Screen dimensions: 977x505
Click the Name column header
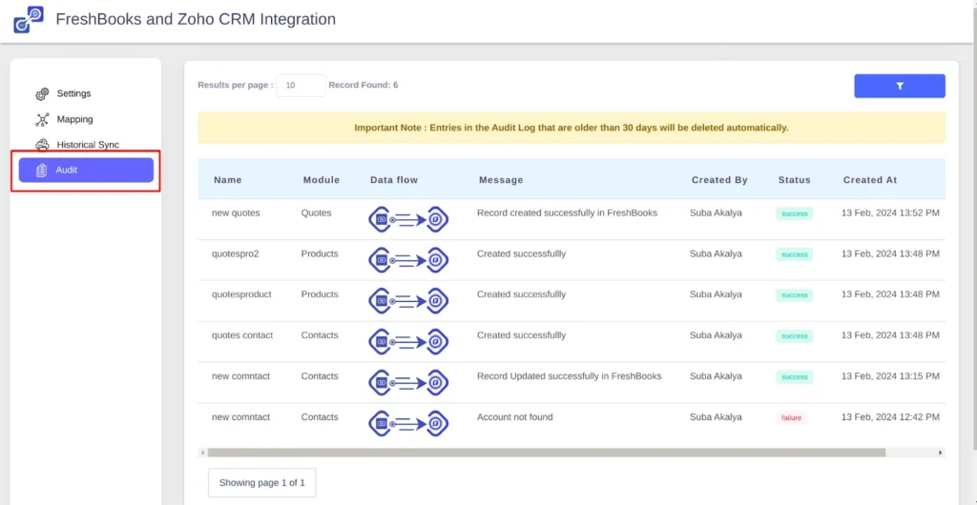click(227, 180)
